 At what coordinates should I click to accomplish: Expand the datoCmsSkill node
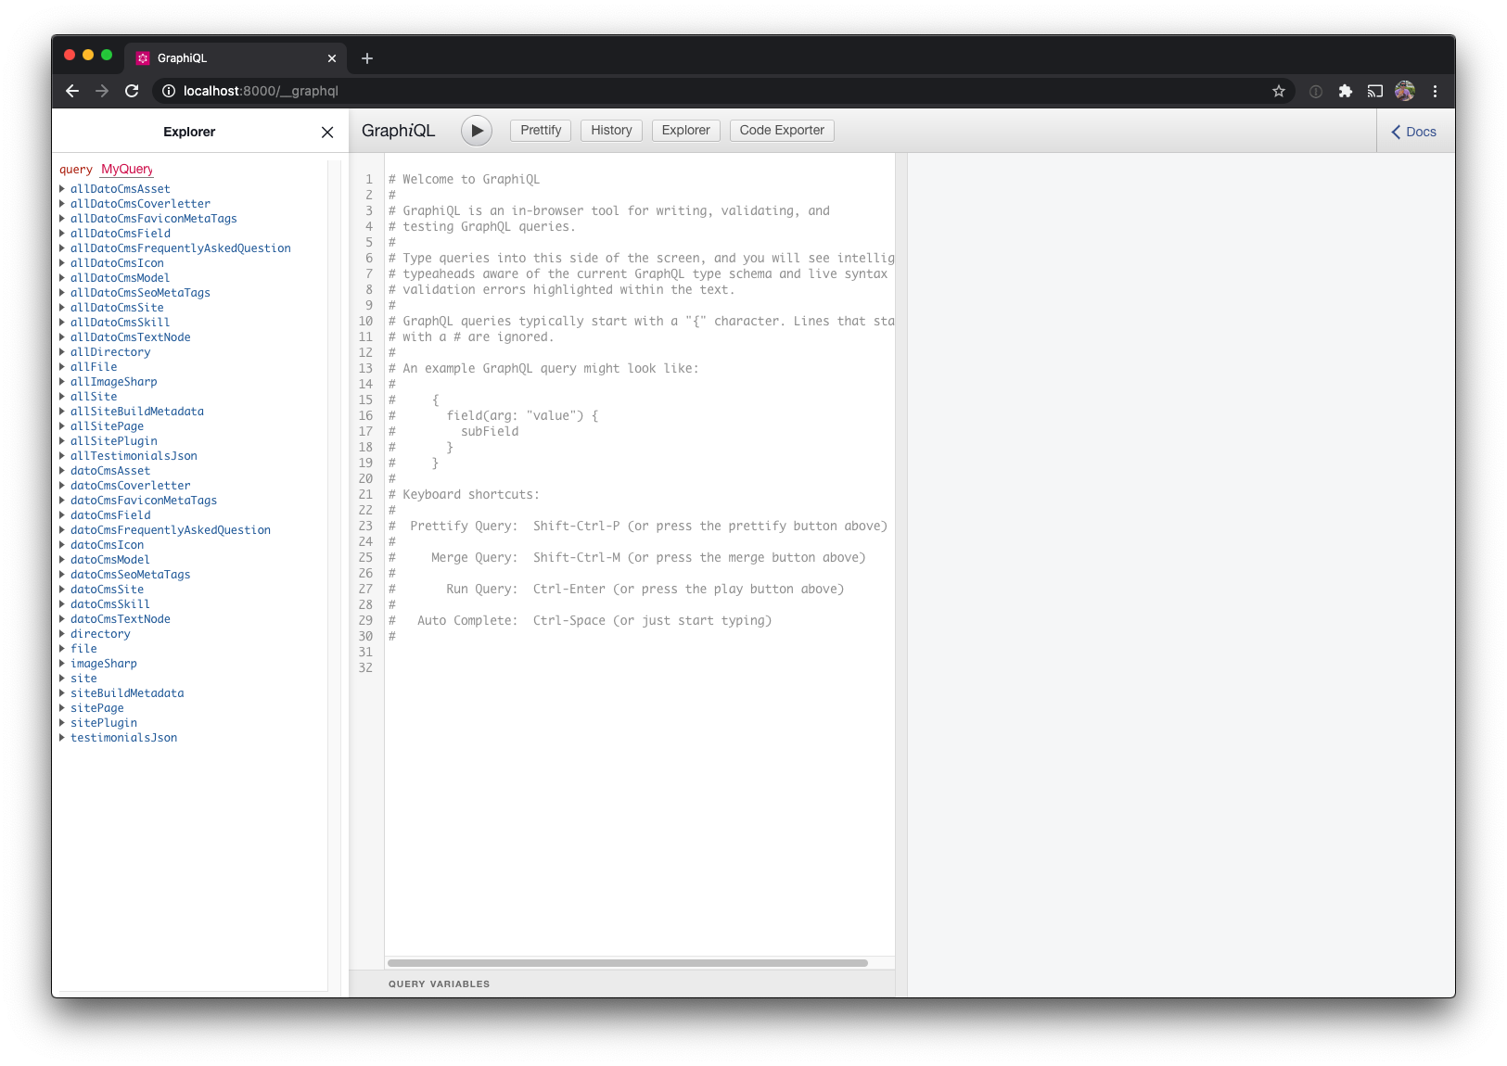[109, 604]
